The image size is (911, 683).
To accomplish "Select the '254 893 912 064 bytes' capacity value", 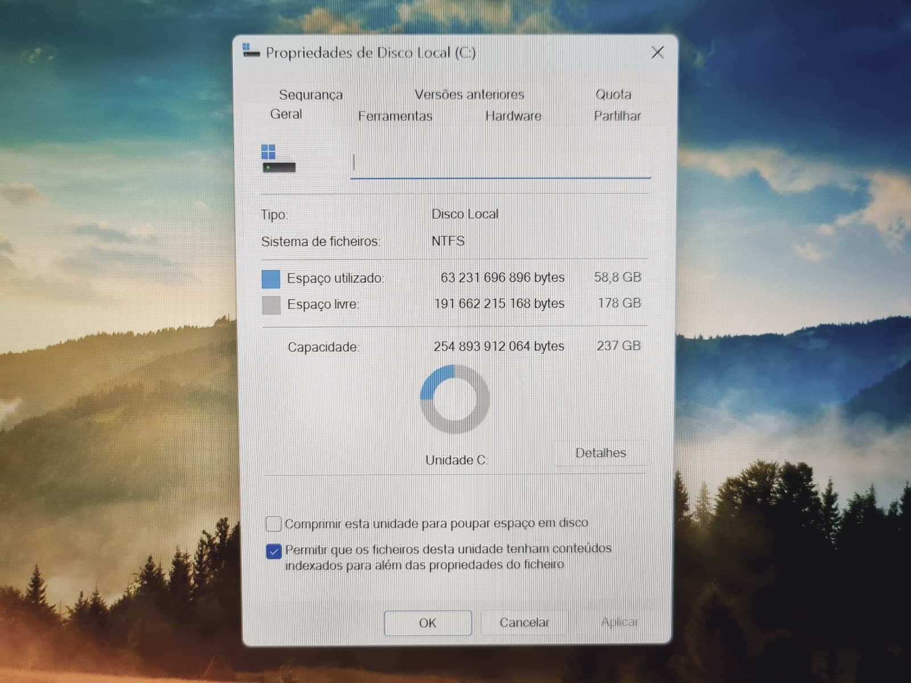I will [499, 346].
